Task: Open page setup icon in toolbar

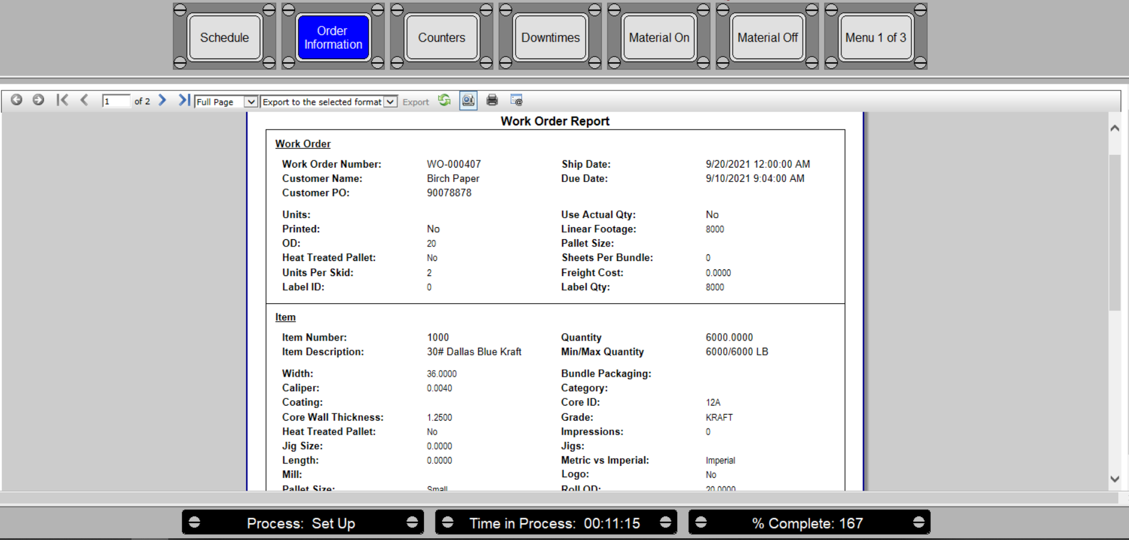Action: pos(516,100)
